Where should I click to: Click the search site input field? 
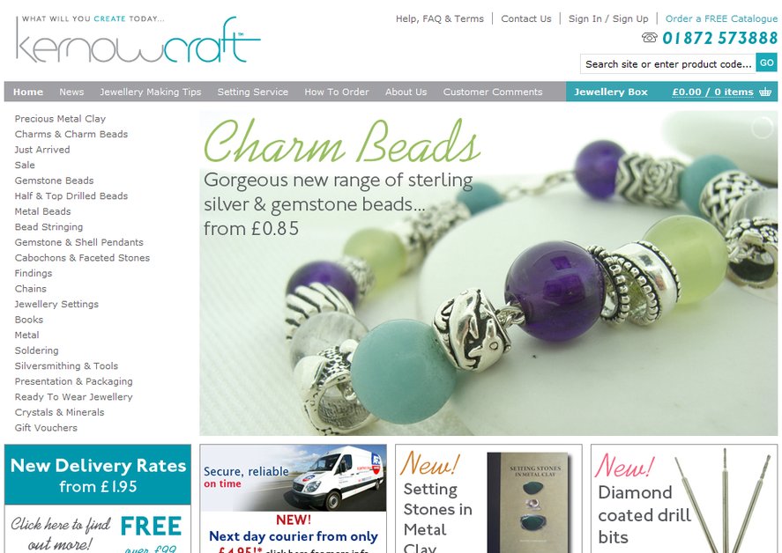[x=667, y=63]
